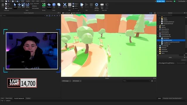Open Output panel options menu
The width and height of the screenshot is (187, 105).
click(155, 81)
